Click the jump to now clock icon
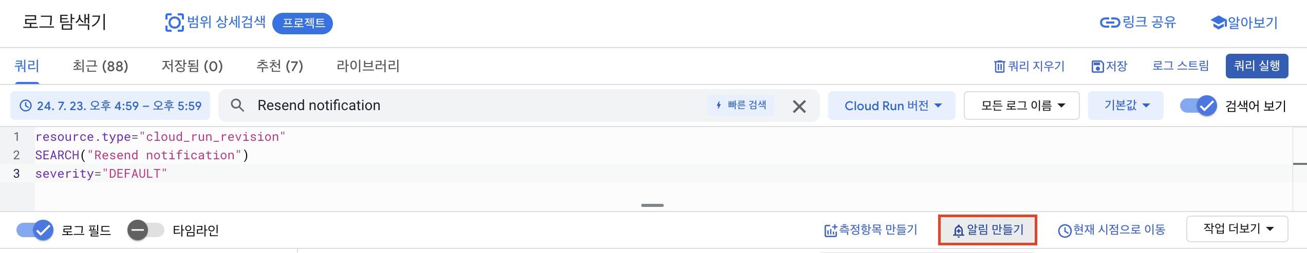This screenshot has width=1307, height=253. click(x=1065, y=230)
